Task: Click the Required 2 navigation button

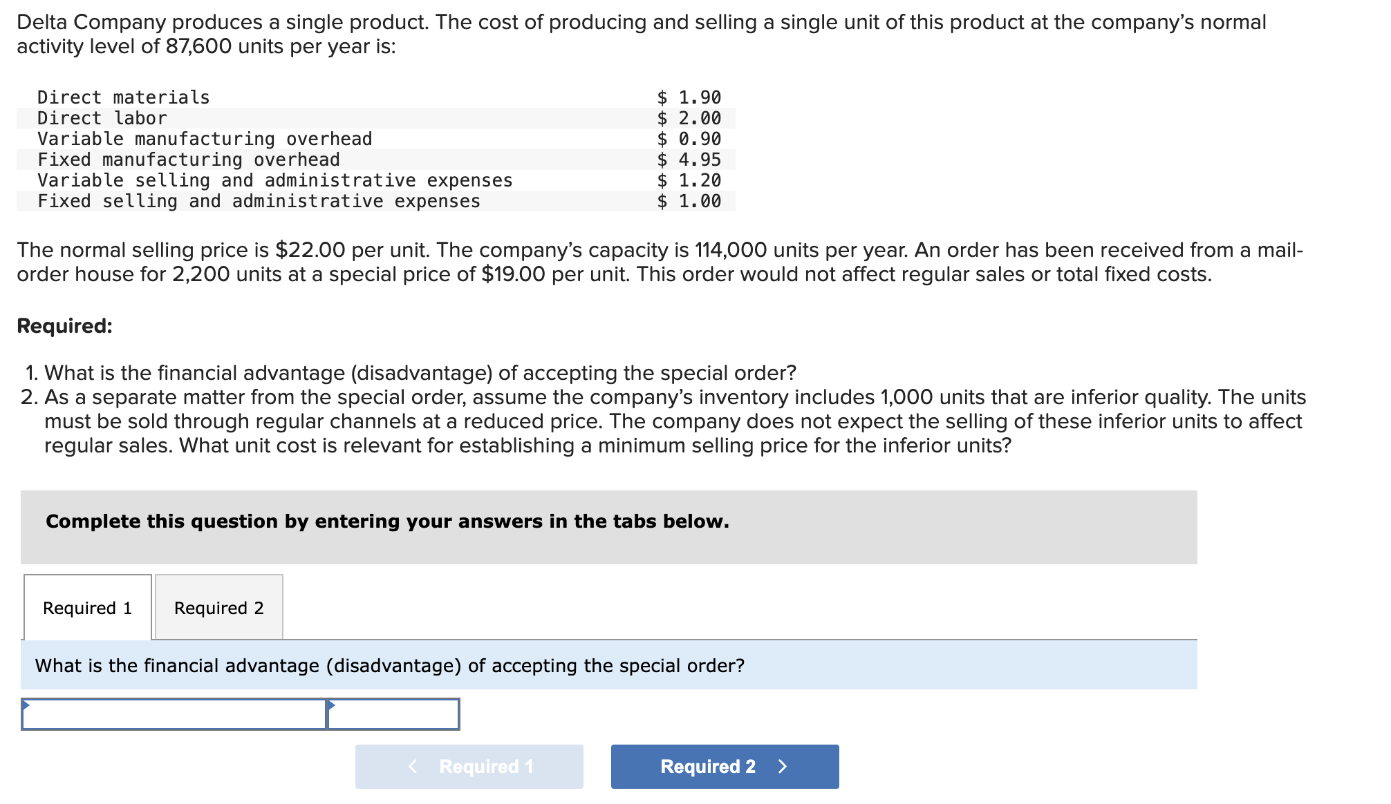Action: (723, 767)
